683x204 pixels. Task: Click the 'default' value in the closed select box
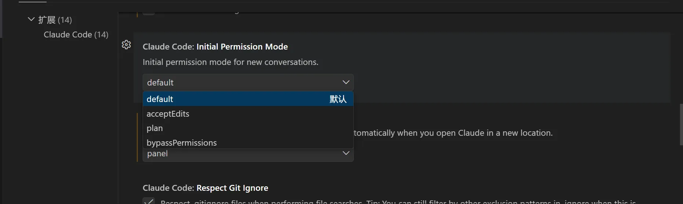point(160,83)
